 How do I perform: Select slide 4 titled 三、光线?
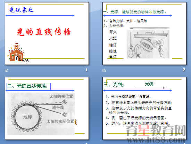(x=144, y=108)
